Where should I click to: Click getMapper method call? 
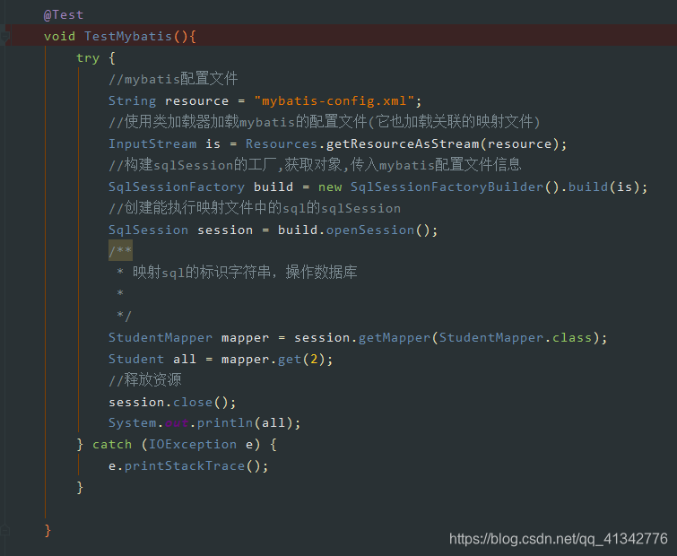pyautogui.click(x=395, y=337)
